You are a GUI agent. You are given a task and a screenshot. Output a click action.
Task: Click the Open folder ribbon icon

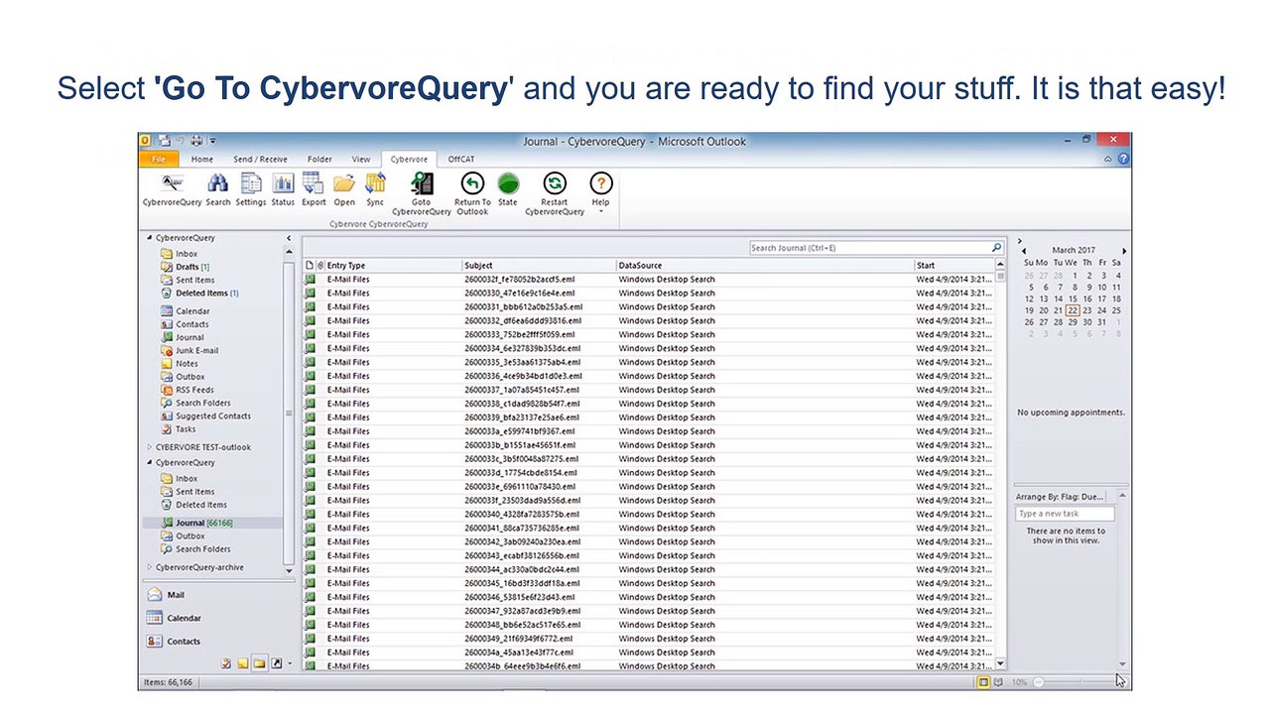point(344,183)
